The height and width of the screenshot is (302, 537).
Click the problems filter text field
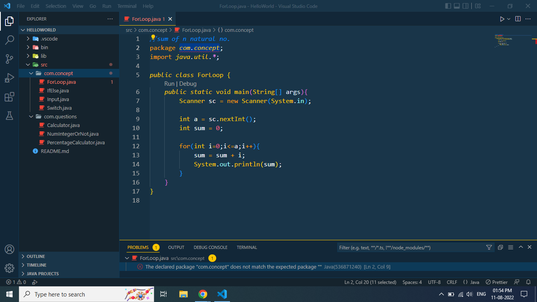click(411, 247)
